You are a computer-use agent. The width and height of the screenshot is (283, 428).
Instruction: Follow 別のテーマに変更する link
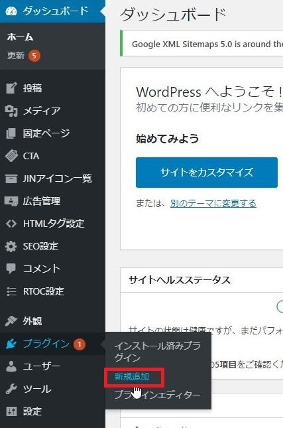tap(213, 203)
